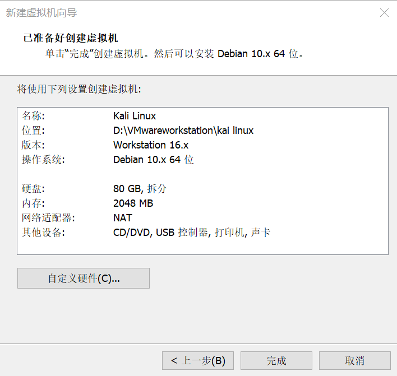Select the CD/DVD, USB 控制器 devices value

(x=192, y=233)
